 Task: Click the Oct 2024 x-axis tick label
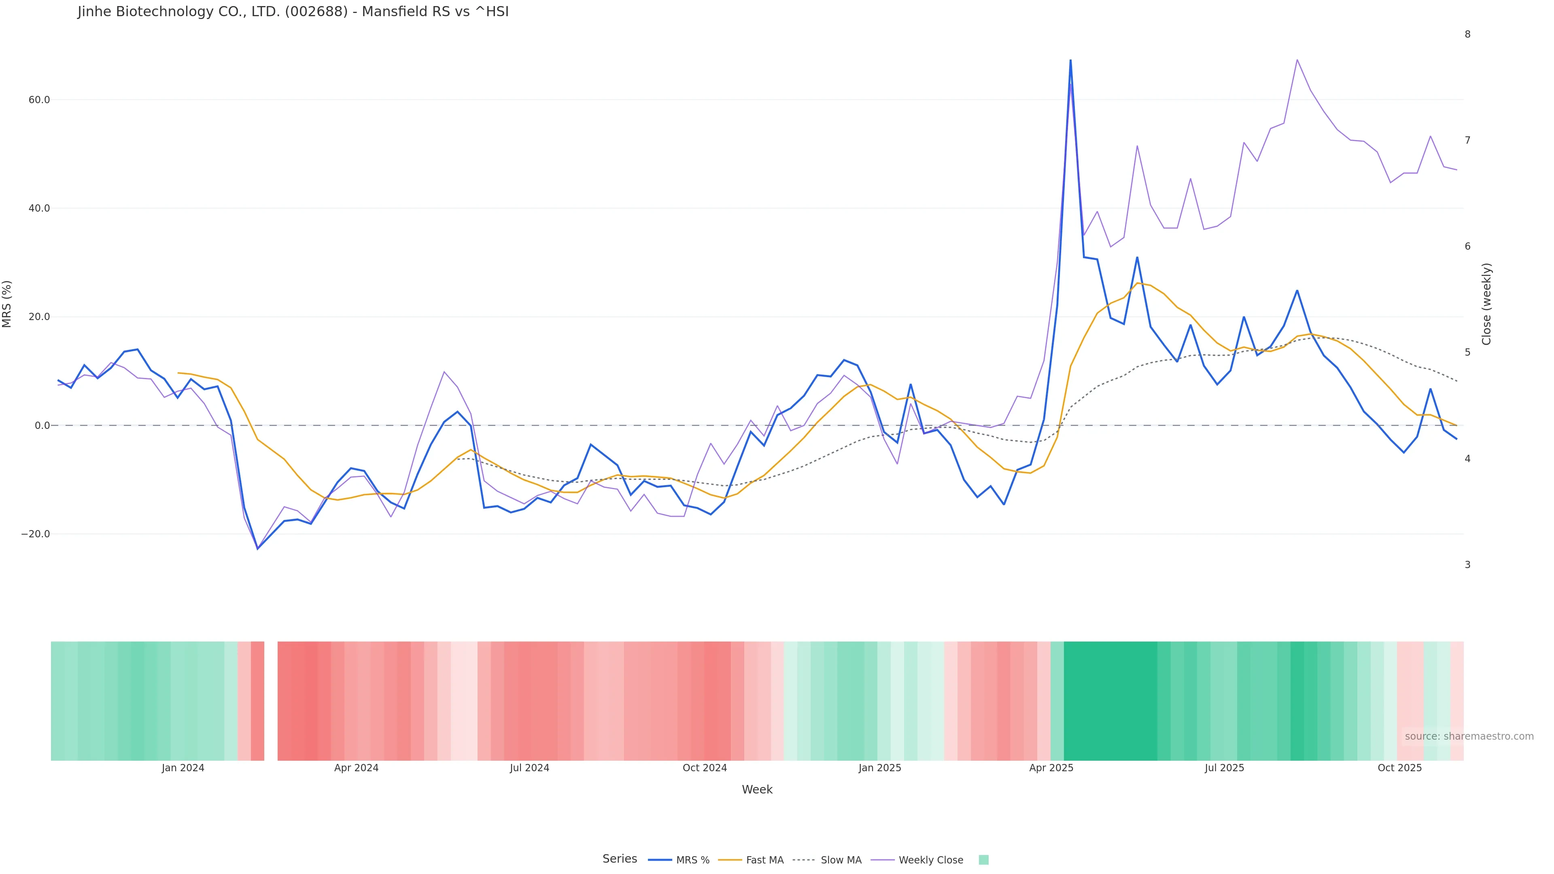coord(705,768)
